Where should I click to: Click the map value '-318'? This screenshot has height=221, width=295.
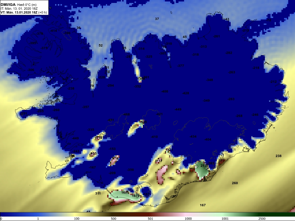(195, 55)
